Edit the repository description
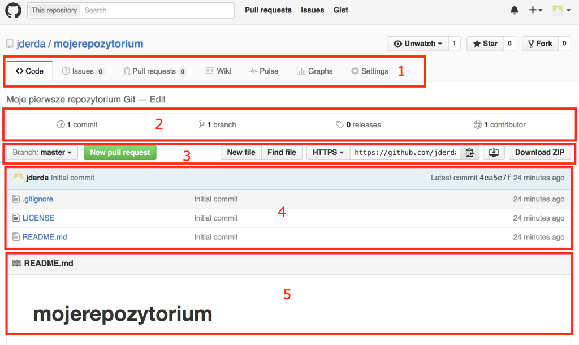Viewport: 579px width, 345px height. pos(158,100)
